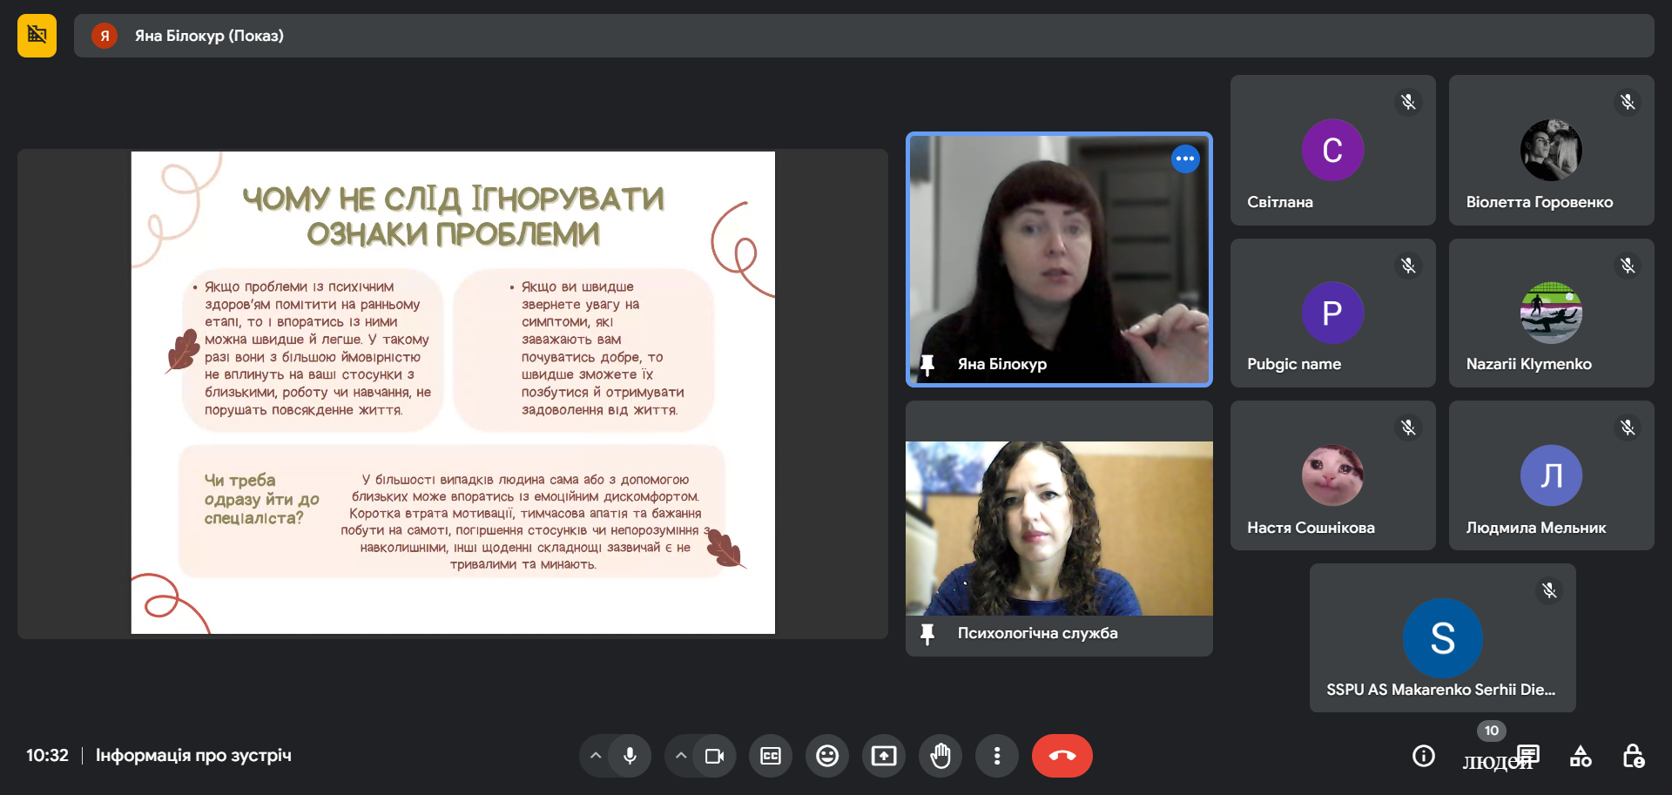This screenshot has width=1672, height=795.
Task: Open the activities shapes icon
Action: point(1581,756)
